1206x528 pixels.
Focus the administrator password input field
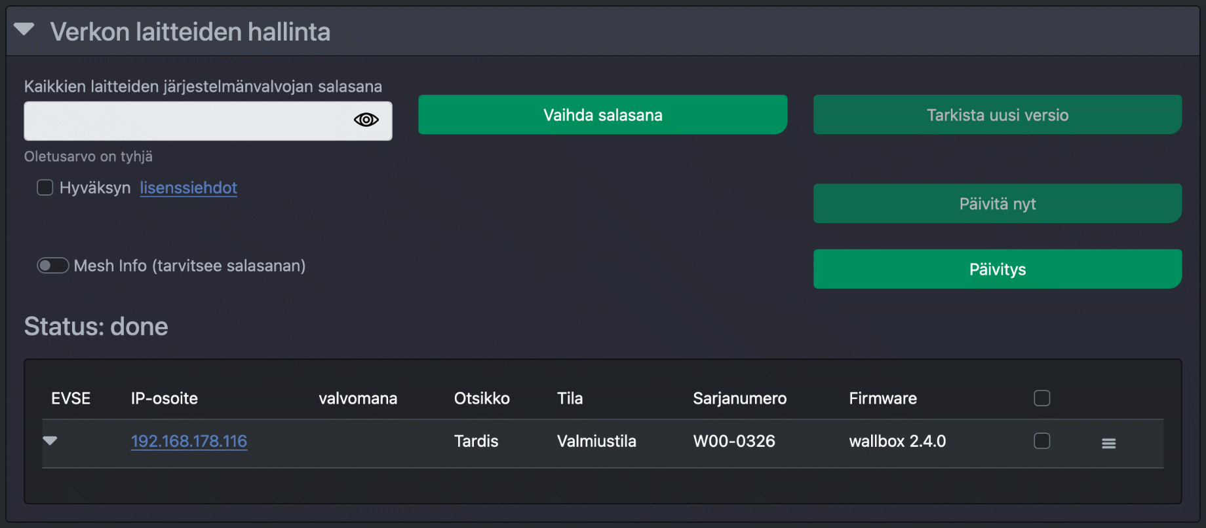pyautogui.click(x=187, y=120)
